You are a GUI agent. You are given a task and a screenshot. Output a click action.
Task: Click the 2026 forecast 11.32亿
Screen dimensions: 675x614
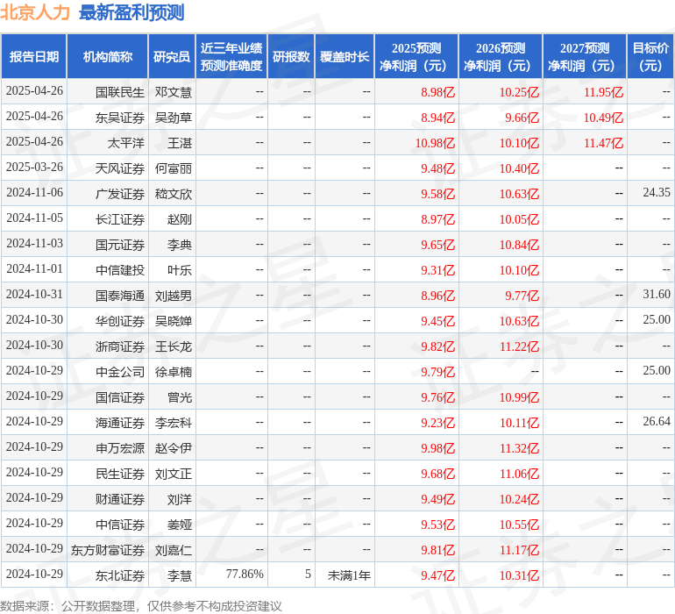pos(519,448)
